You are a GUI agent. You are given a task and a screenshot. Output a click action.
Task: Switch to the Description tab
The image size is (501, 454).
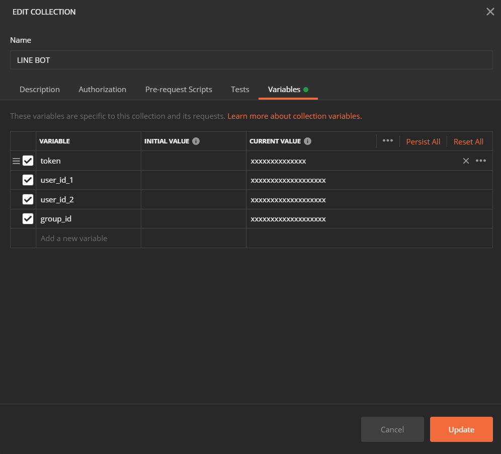(40, 90)
